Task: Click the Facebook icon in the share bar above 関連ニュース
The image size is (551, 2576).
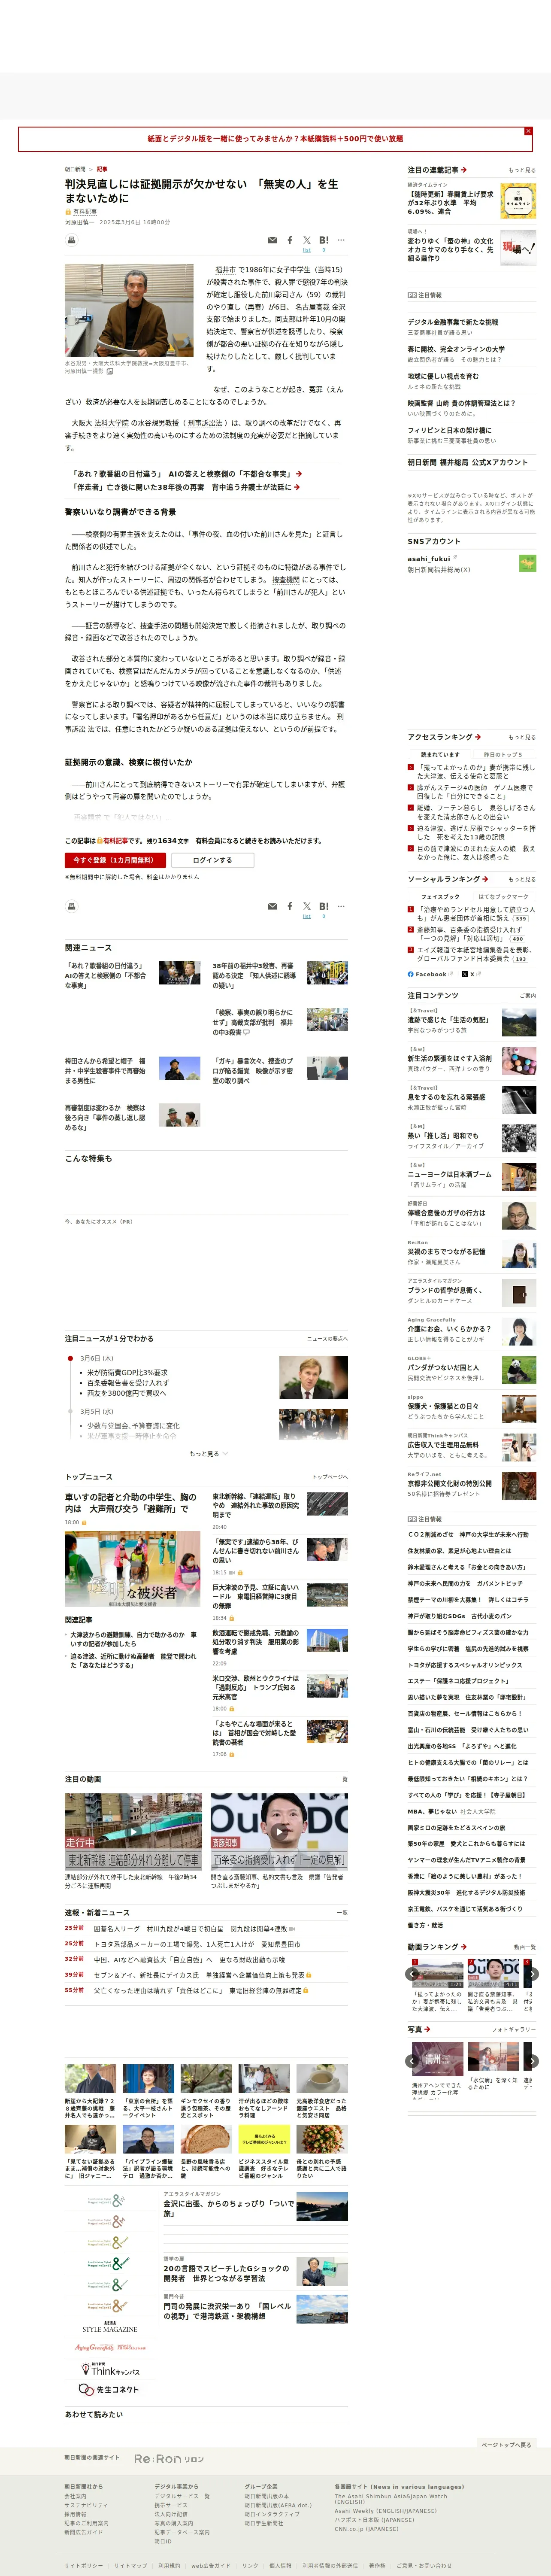Action: pyautogui.click(x=290, y=906)
